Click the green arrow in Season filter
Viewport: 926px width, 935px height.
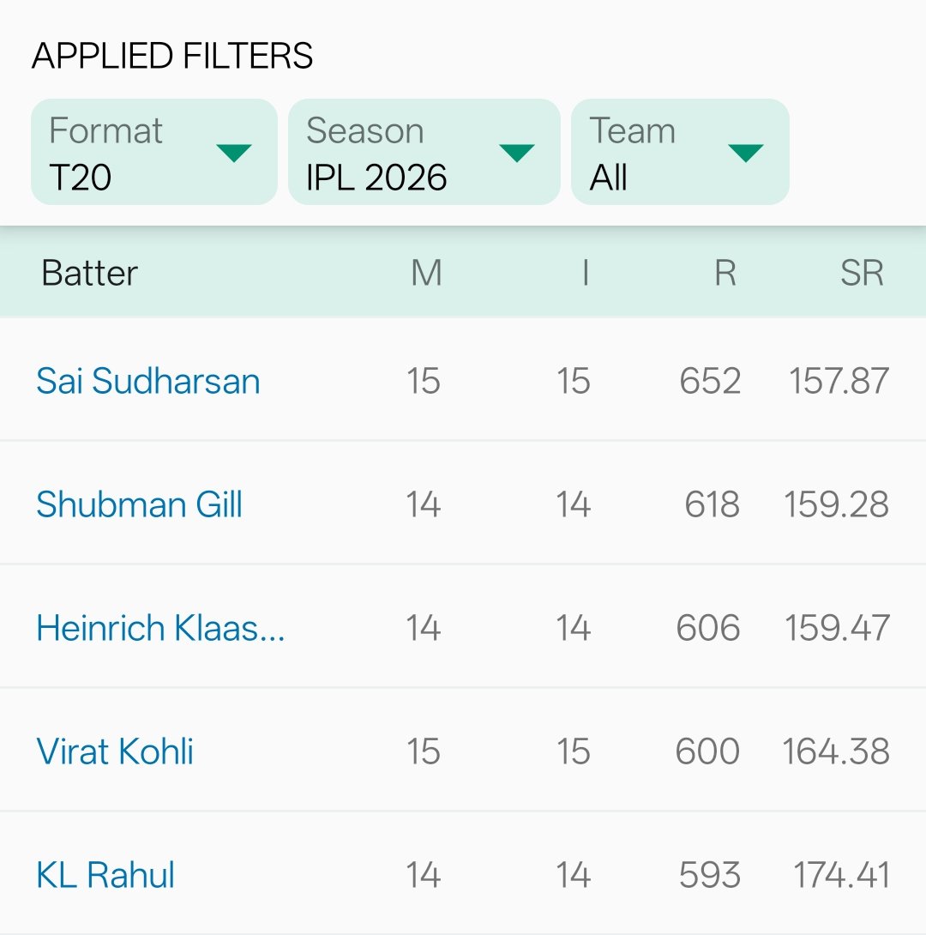(517, 153)
